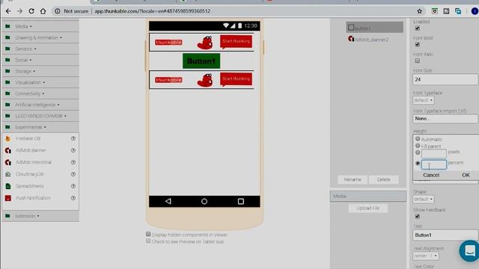Select the Automatic height radio option
The image size is (479, 269).
(x=418, y=139)
